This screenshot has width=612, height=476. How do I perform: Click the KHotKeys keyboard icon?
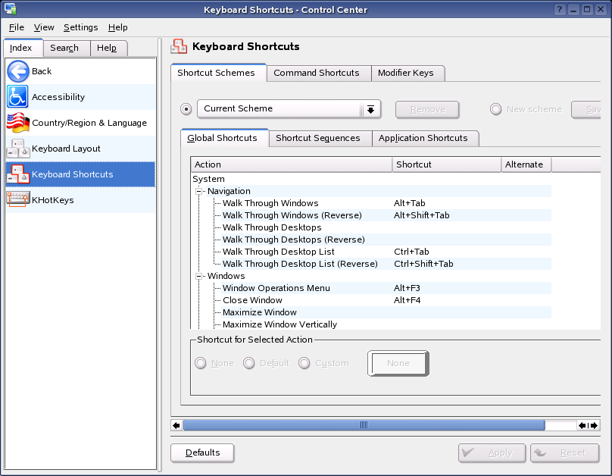(18, 200)
